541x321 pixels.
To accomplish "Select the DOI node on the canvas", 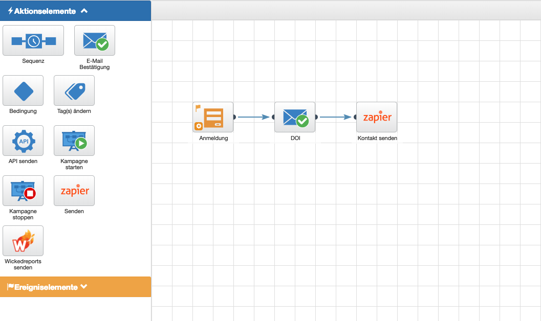I will tap(295, 117).
